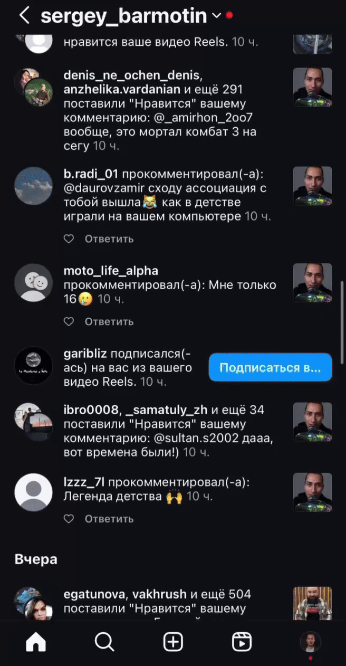Follow garibliz back with the blue Подписаться button
The width and height of the screenshot is (346, 666).
[x=271, y=367]
